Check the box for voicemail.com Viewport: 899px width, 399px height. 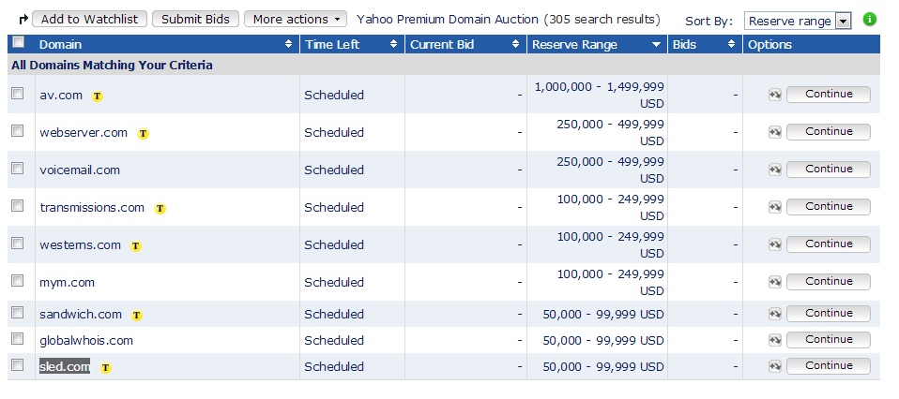coord(17,169)
